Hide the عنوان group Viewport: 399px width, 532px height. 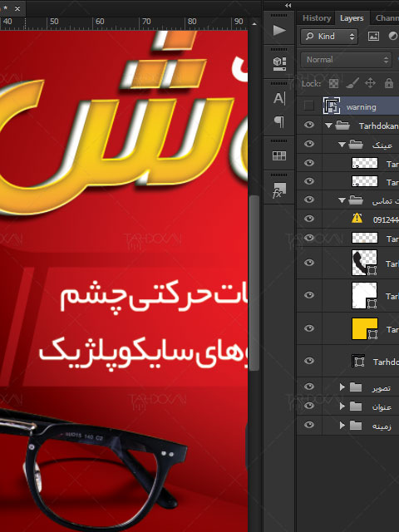pos(308,406)
